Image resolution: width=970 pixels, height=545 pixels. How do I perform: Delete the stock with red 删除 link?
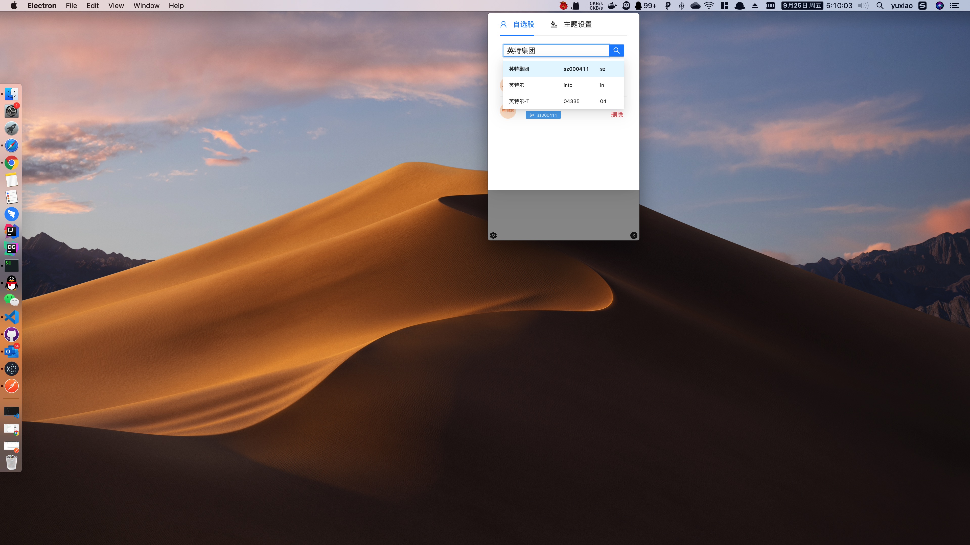617,114
